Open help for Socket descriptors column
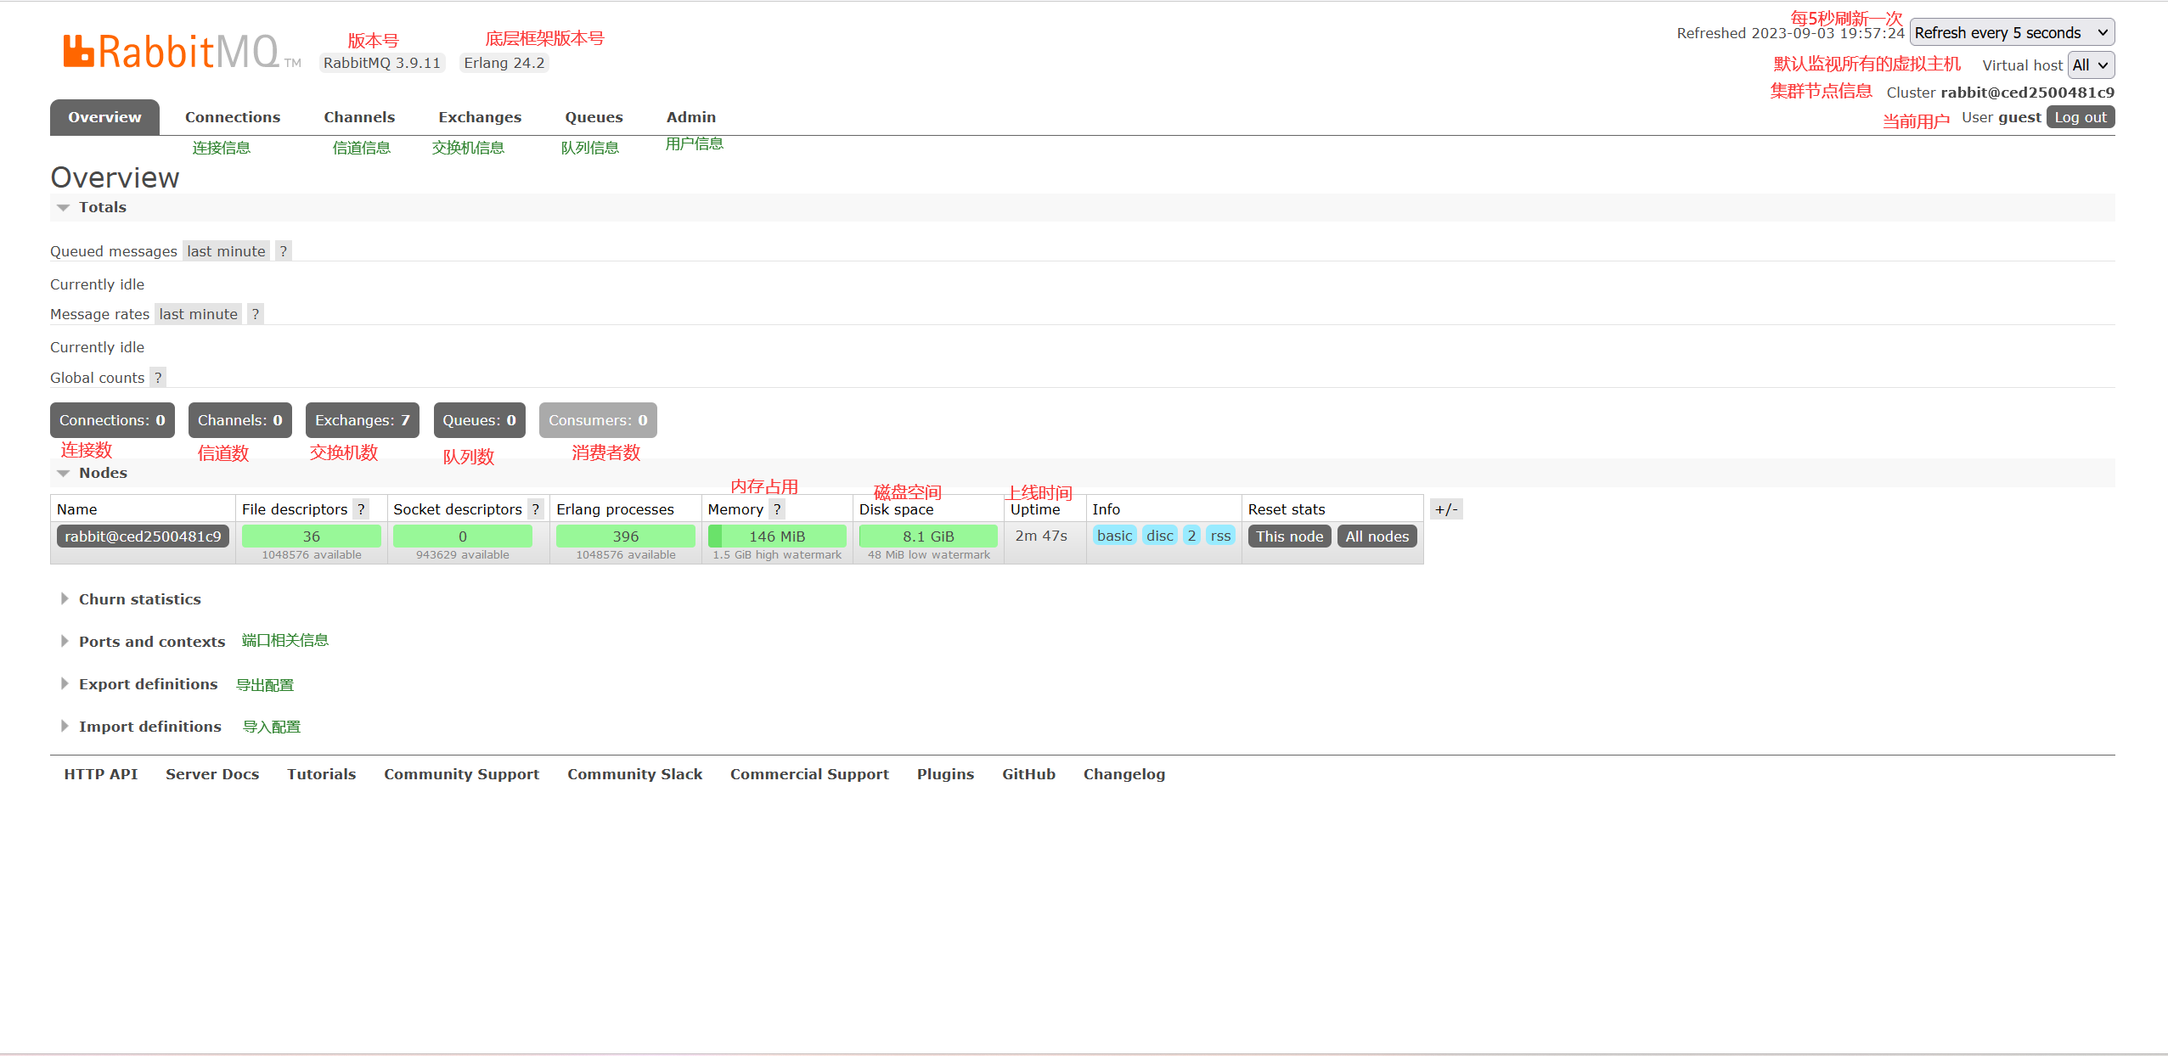This screenshot has height=1056, width=2168. tap(535, 509)
